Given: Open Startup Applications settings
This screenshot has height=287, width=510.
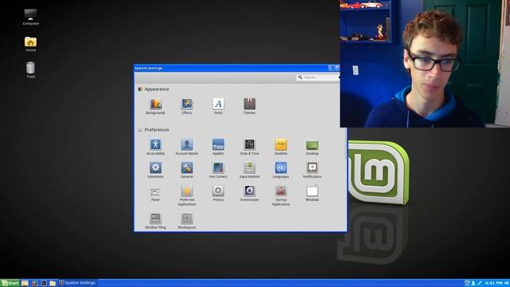Looking at the screenshot, I should [280, 195].
